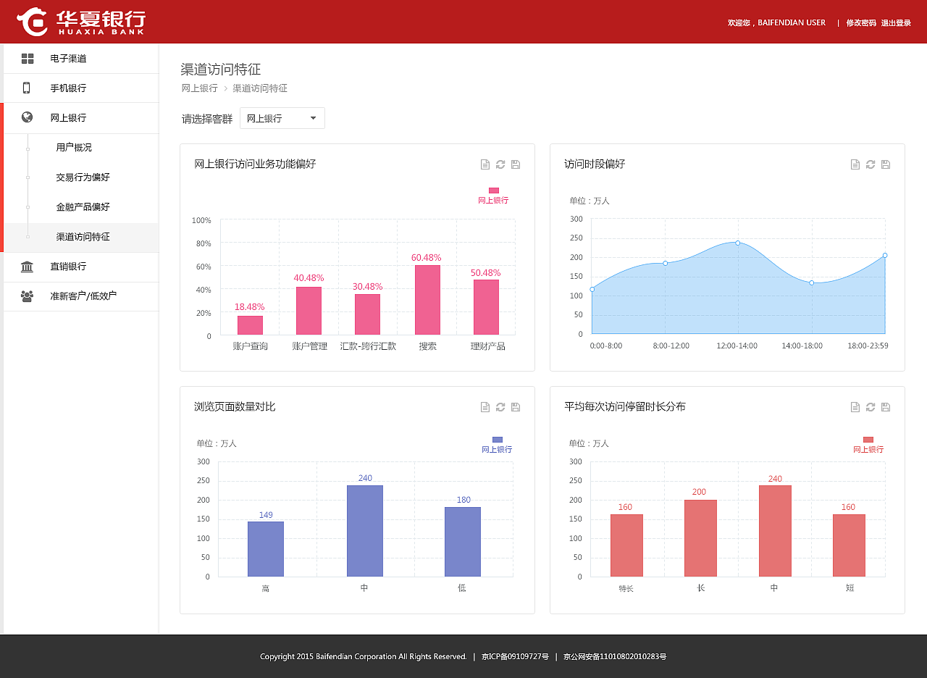927x678 pixels.
Task: Refresh the 浏览页面数量对比 chart
Action: (x=500, y=407)
